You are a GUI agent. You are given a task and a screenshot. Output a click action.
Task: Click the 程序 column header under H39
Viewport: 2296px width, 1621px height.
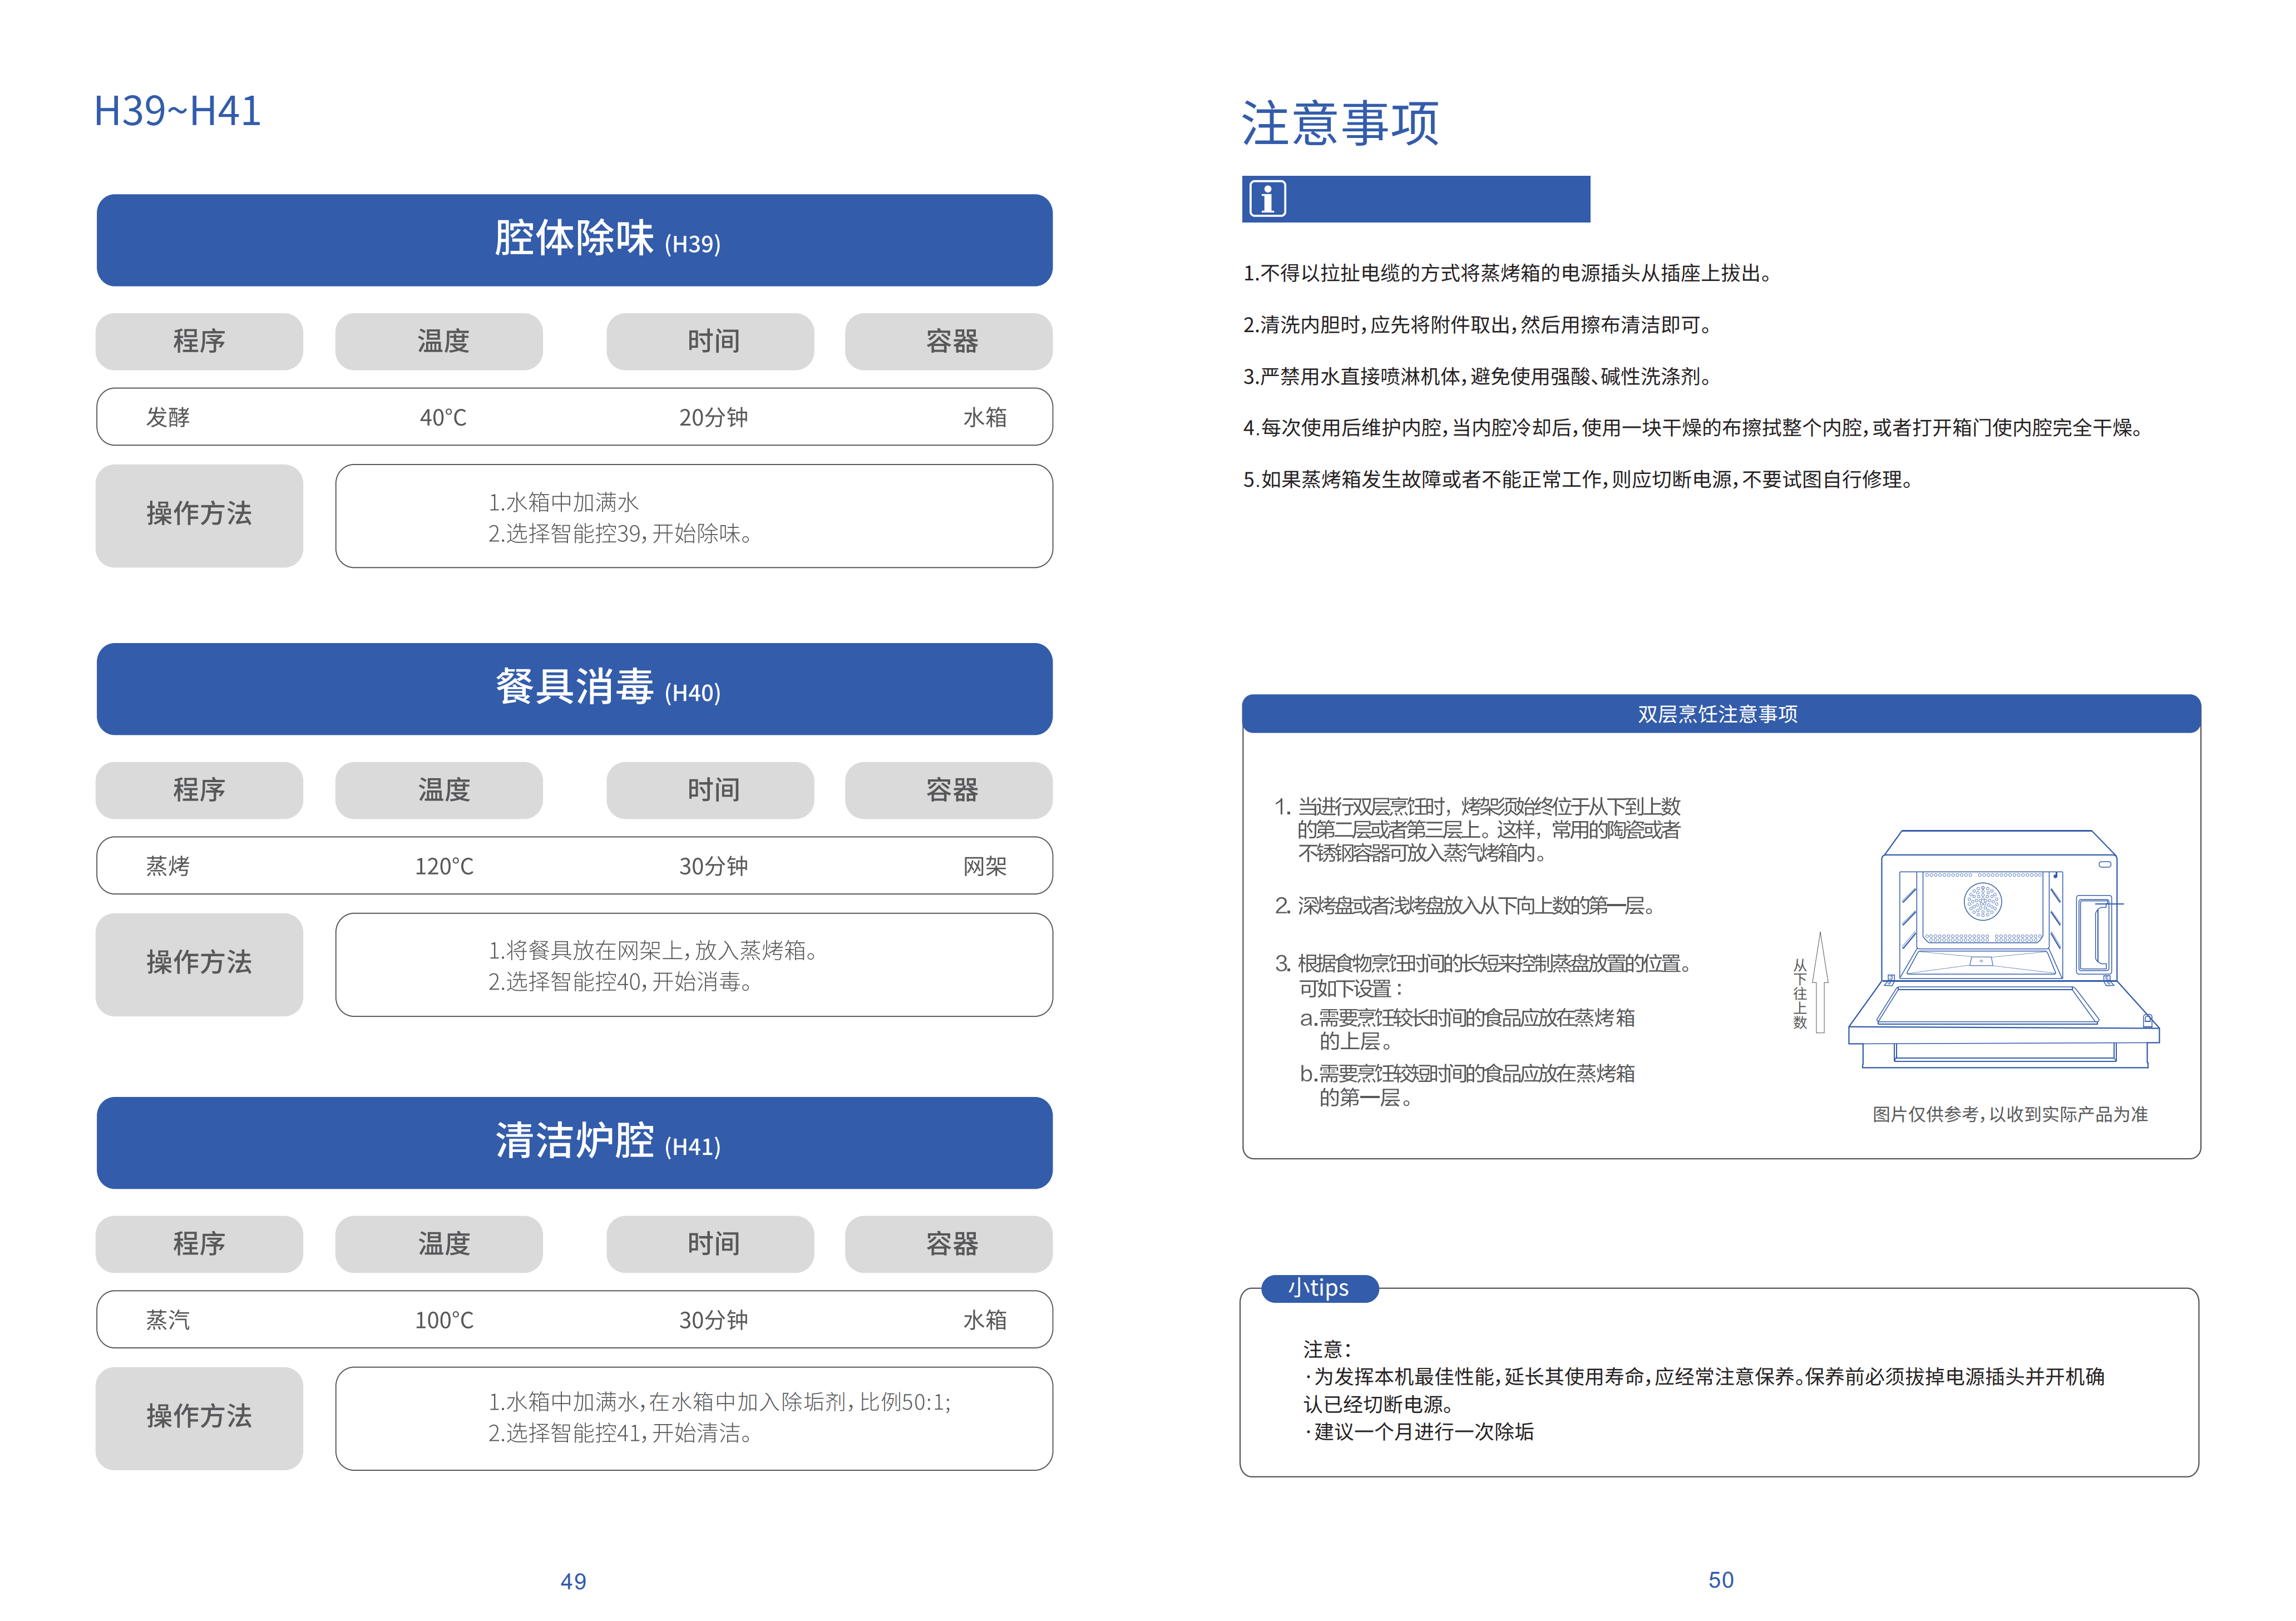coord(199,342)
